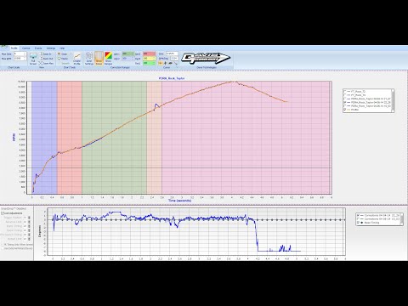Click the Max RPM input field
The width and height of the screenshot is (408, 306).
click(20, 59)
